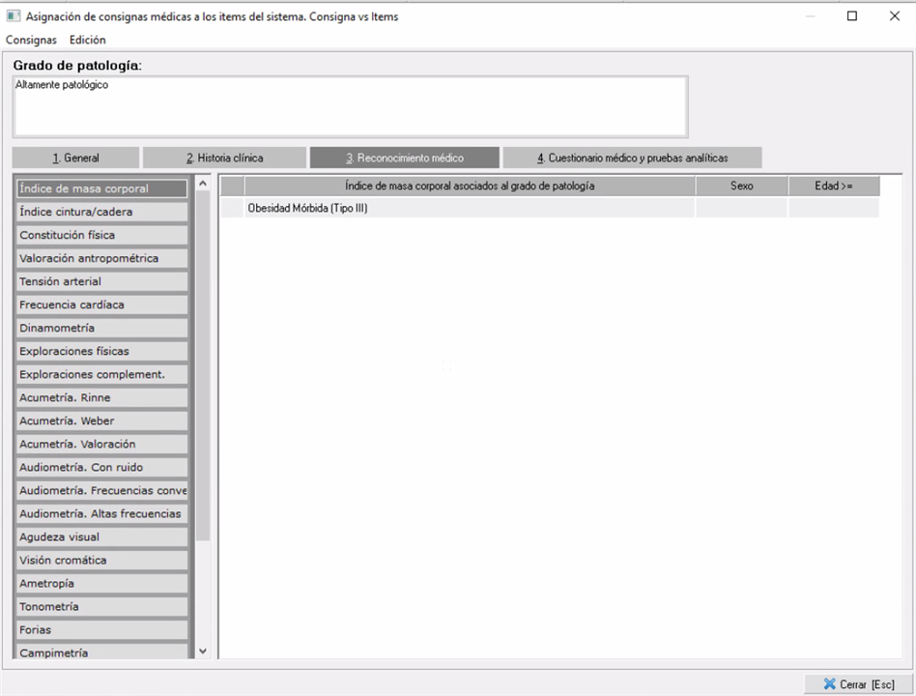Choose the Agudeza visual item
This screenshot has height=696, width=916.
[x=101, y=536]
